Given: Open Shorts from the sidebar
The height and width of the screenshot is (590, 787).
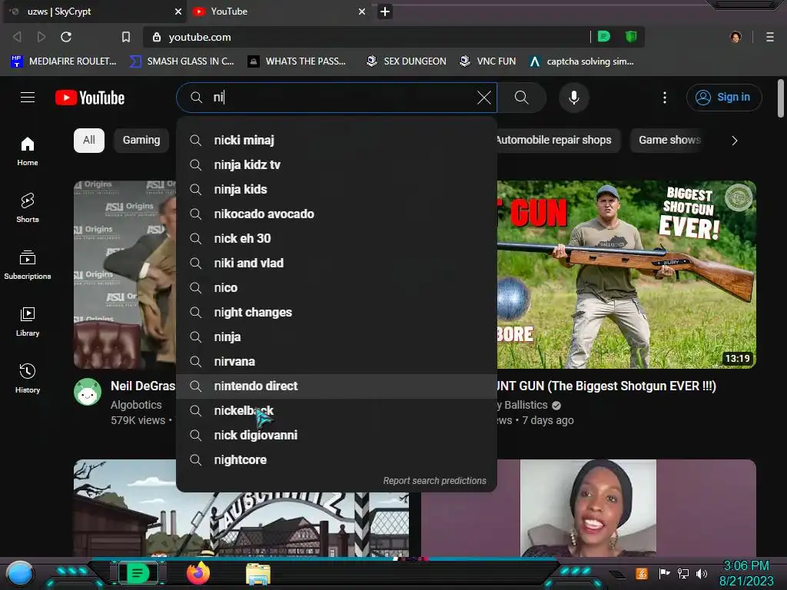Looking at the screenshot, I should click(28, 207).
